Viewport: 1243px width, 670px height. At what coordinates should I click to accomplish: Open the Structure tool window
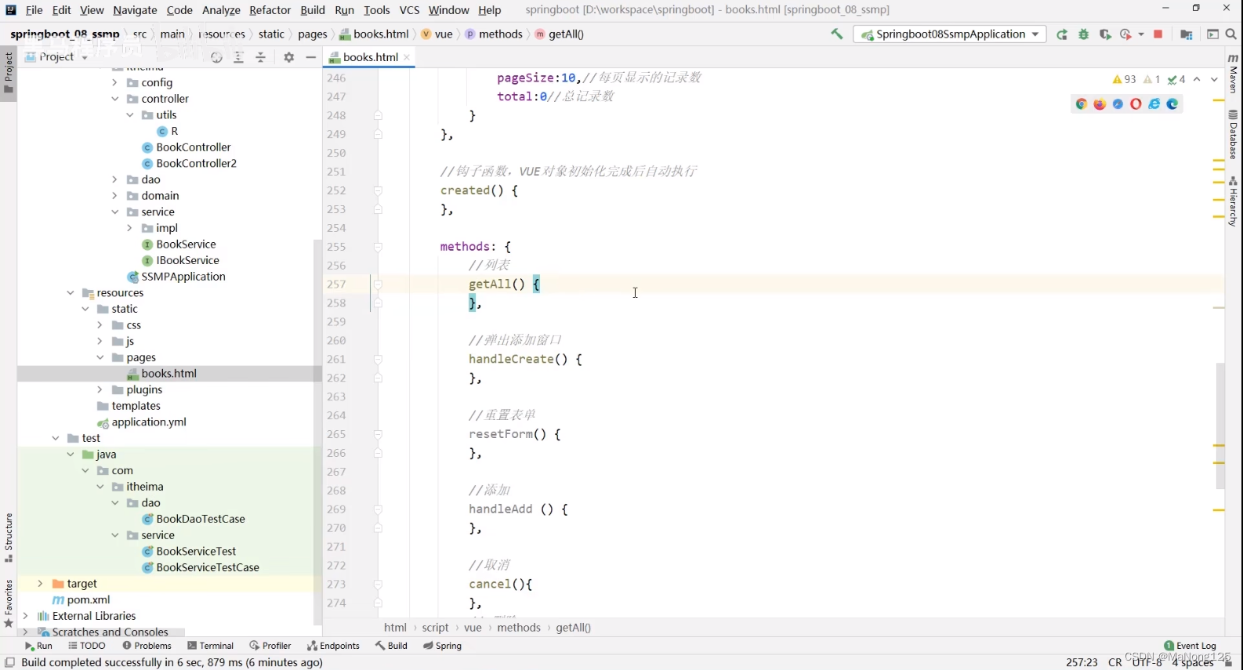(x=9, y=538)
